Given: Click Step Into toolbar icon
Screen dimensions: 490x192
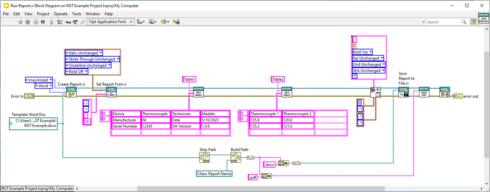Looking at the screenshot, I should 68,22.
